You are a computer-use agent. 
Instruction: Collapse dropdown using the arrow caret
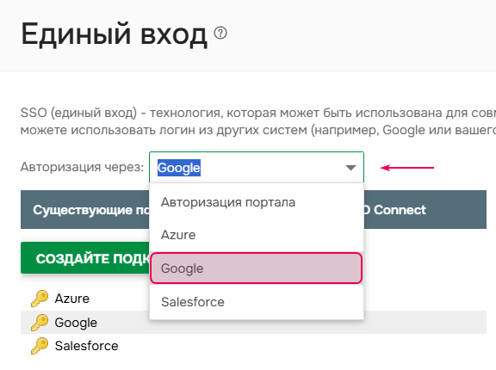350,168
